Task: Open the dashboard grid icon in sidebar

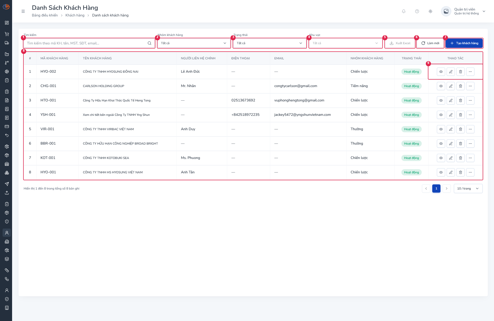Action: (7, 23)
